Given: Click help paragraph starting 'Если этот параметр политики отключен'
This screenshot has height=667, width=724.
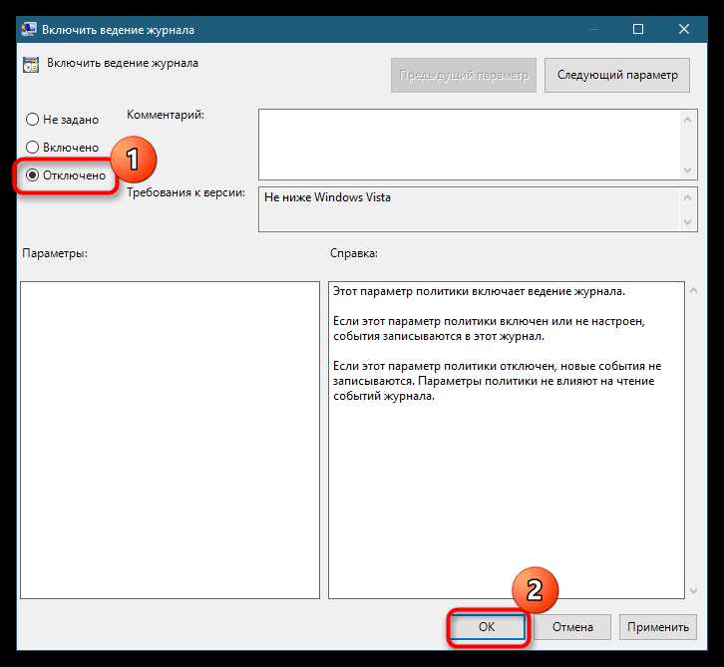Looking at the screenshot, I should 497,381.
